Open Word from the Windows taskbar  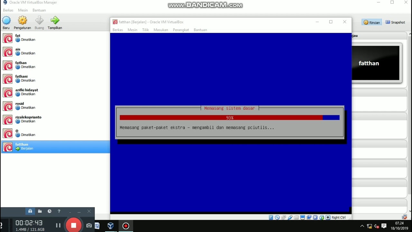click(x=97, y=226)
